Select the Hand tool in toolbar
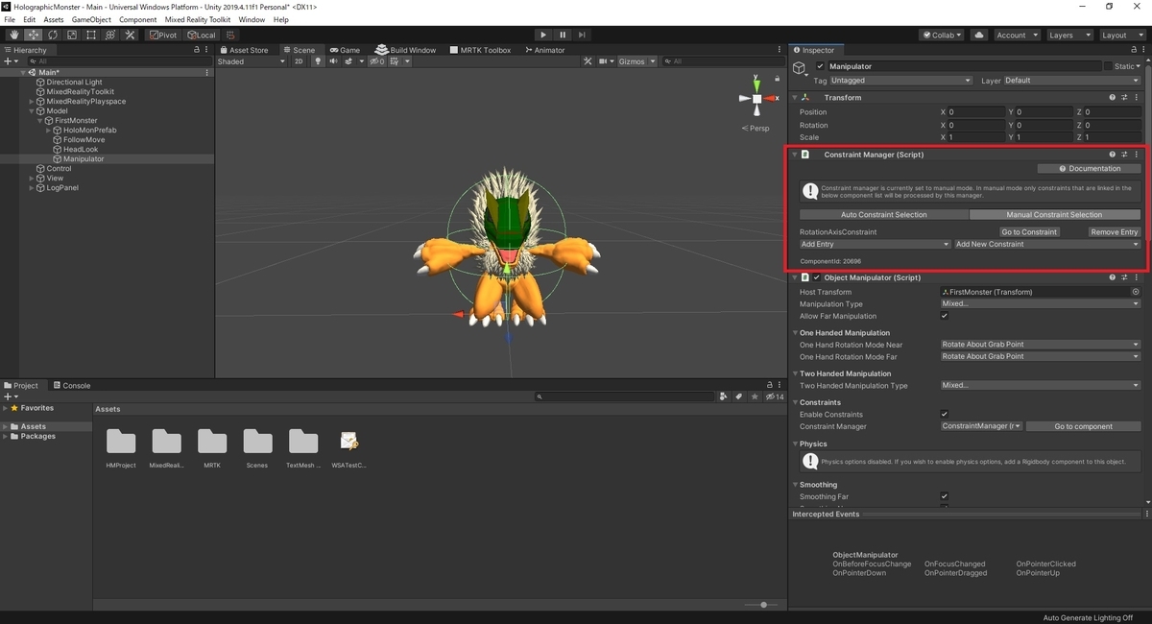Viewport: 1152px width, 624px height. (13, 35)
